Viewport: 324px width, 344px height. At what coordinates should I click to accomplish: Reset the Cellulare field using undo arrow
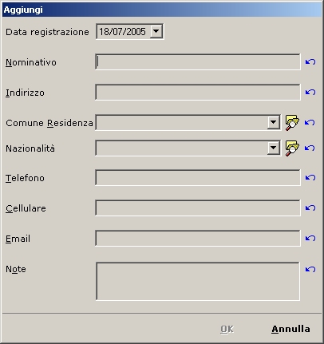click(310, 208)
